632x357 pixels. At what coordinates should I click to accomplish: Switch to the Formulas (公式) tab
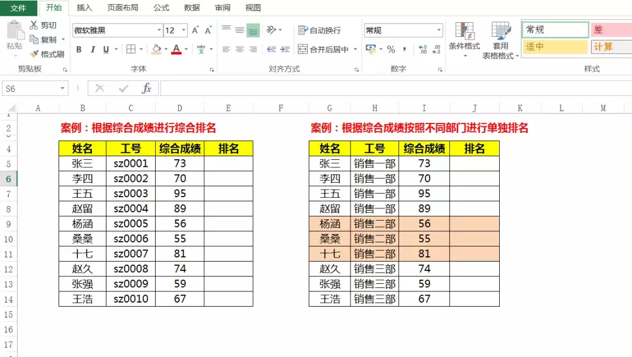(162, 8)
